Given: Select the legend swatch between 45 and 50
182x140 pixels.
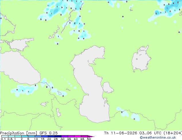Looking at the screenshot, I should coord(84,136).
